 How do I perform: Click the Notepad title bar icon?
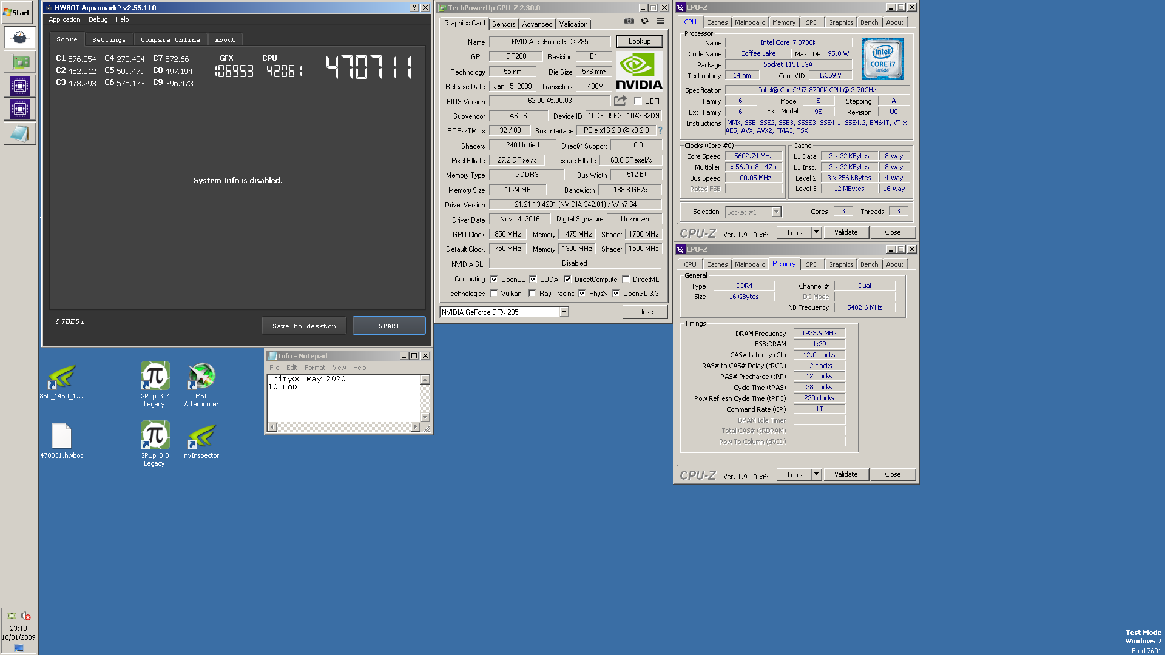coord(272,356)
